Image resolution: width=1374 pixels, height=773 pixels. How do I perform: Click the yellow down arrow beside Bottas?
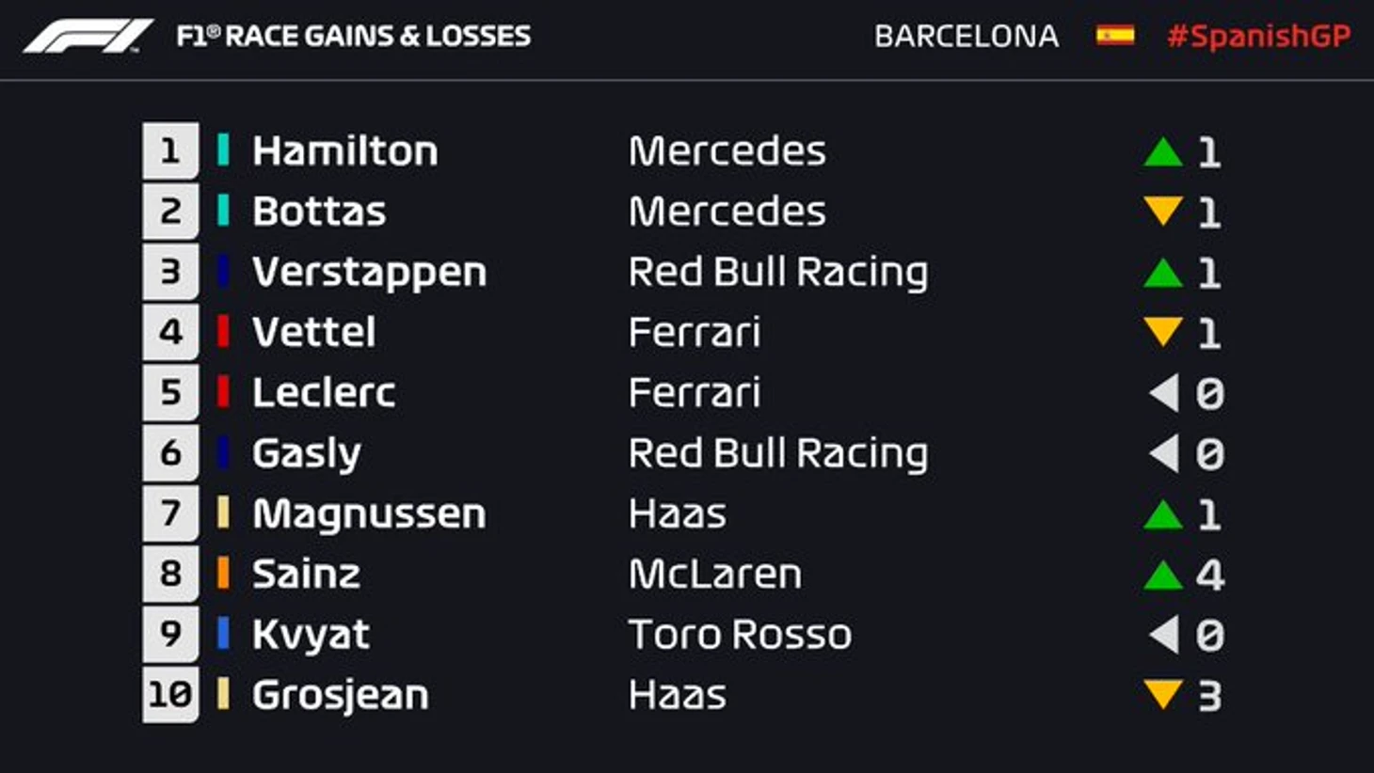1163,211
